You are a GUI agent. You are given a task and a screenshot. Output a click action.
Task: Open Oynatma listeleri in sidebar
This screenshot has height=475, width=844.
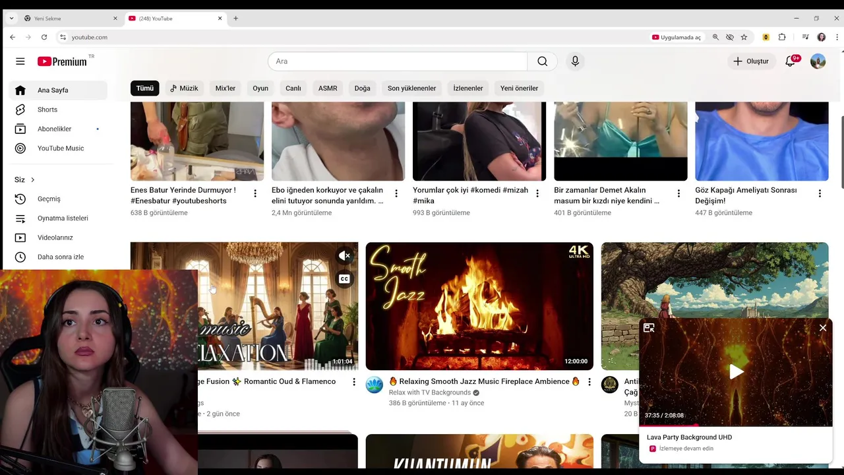click(58, 218)
